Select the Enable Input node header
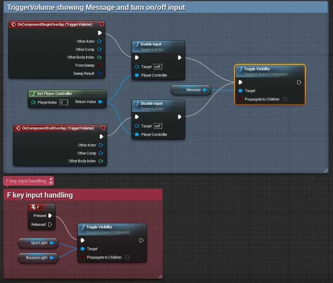333x283 pixels. click(x=158, y=47)
